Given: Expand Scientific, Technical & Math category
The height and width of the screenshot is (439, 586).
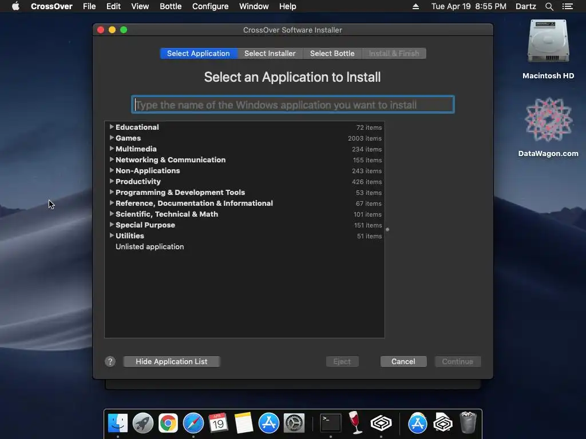Looking at the screenshot, I should tap(112, 214).
